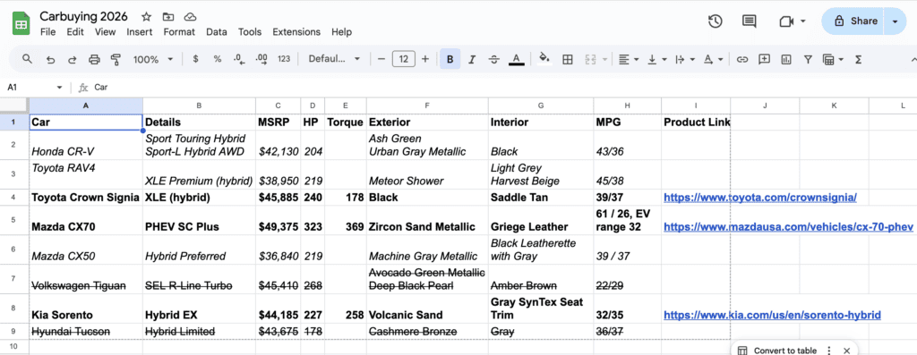917x355 pixels.
Task: Open the Toyota Crown Signia link
Action: point(760,198)
